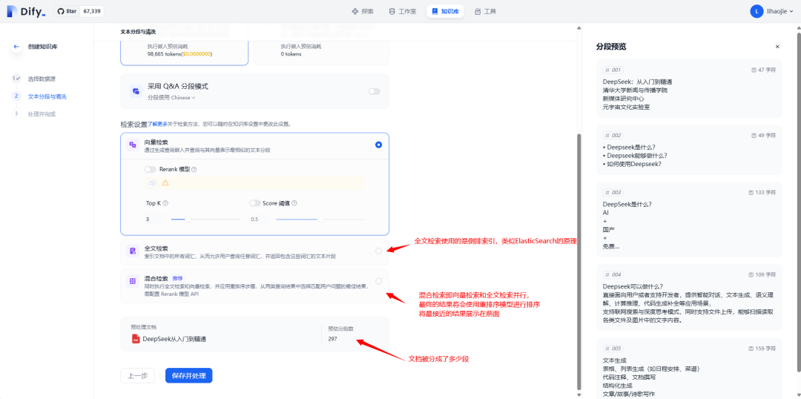Click segment tag # 003
The height and width of the screenshot is (399, 801).
pos(613,193)
